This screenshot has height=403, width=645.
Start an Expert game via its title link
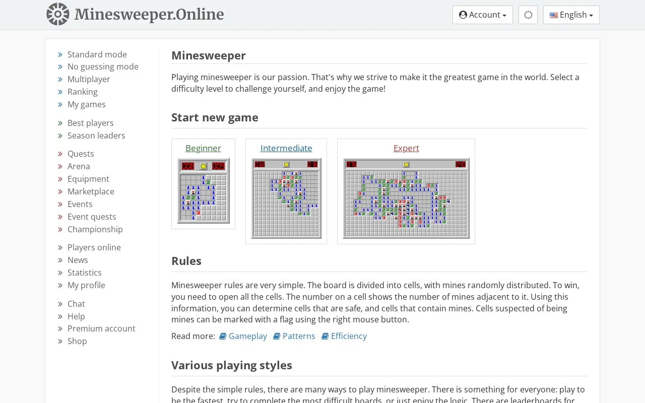[x=406, y=148]
